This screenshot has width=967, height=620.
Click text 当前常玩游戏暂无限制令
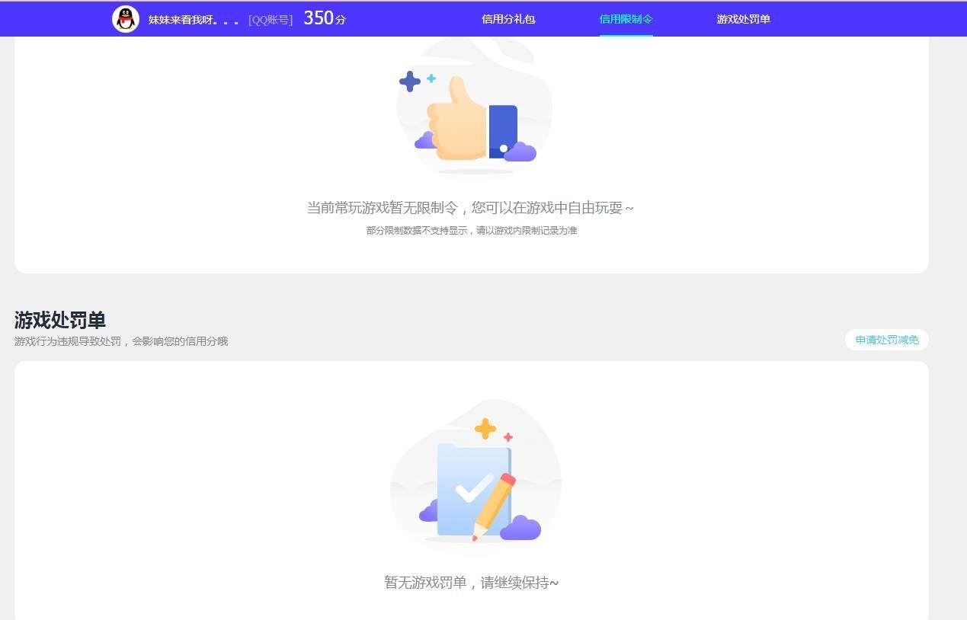click(x=383, y=207)
